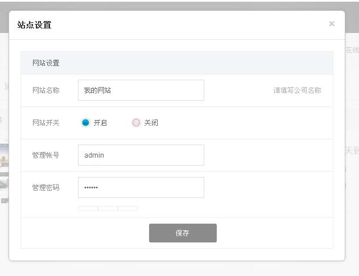Select the 开启 radio button

(x=86, y=122)
